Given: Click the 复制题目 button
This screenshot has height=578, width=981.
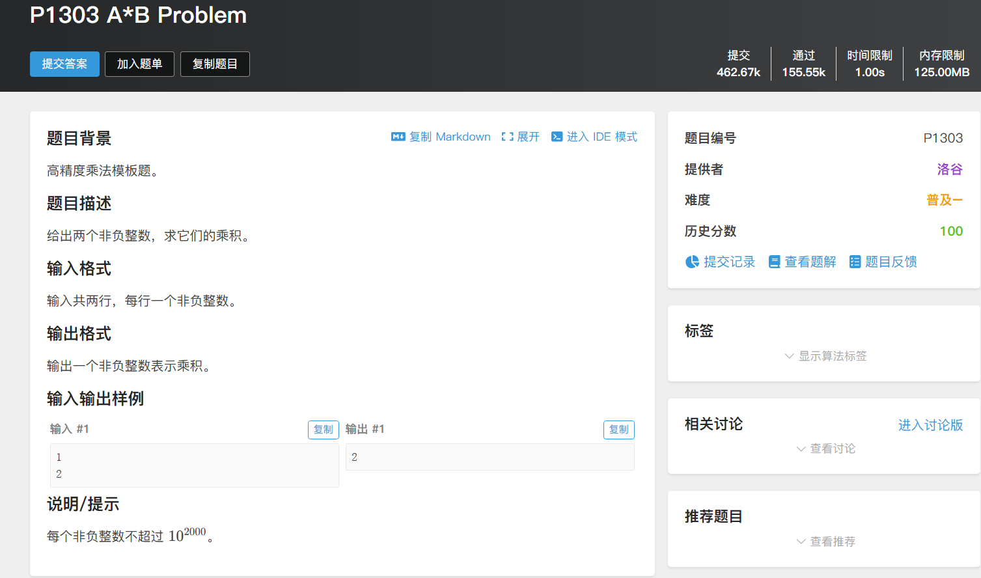Looking at the screenshot, I should pos(215,64).
